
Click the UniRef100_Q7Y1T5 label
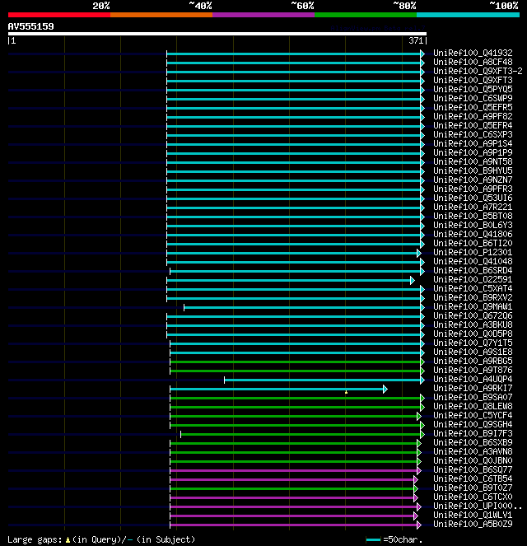473,343
